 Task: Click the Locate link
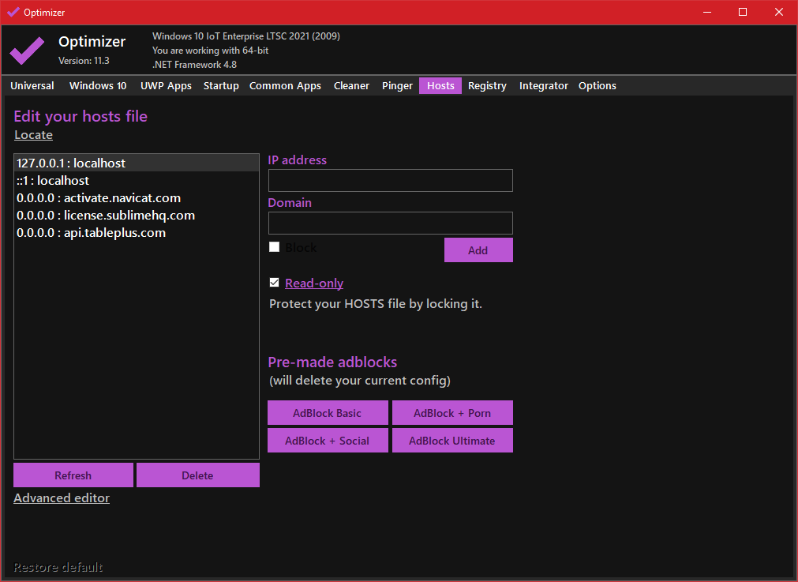[33, 135]
